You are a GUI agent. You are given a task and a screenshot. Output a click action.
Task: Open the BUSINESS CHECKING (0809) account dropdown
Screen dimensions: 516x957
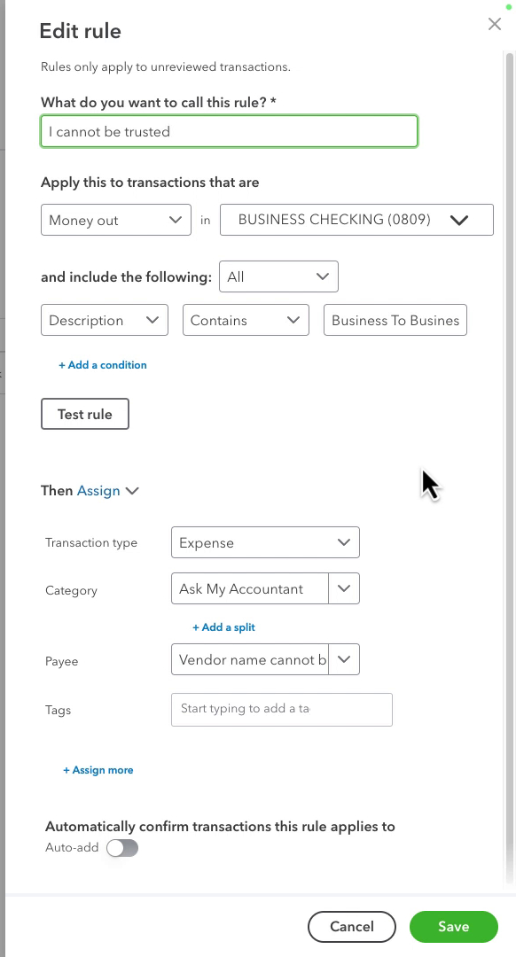click(356, 220)
